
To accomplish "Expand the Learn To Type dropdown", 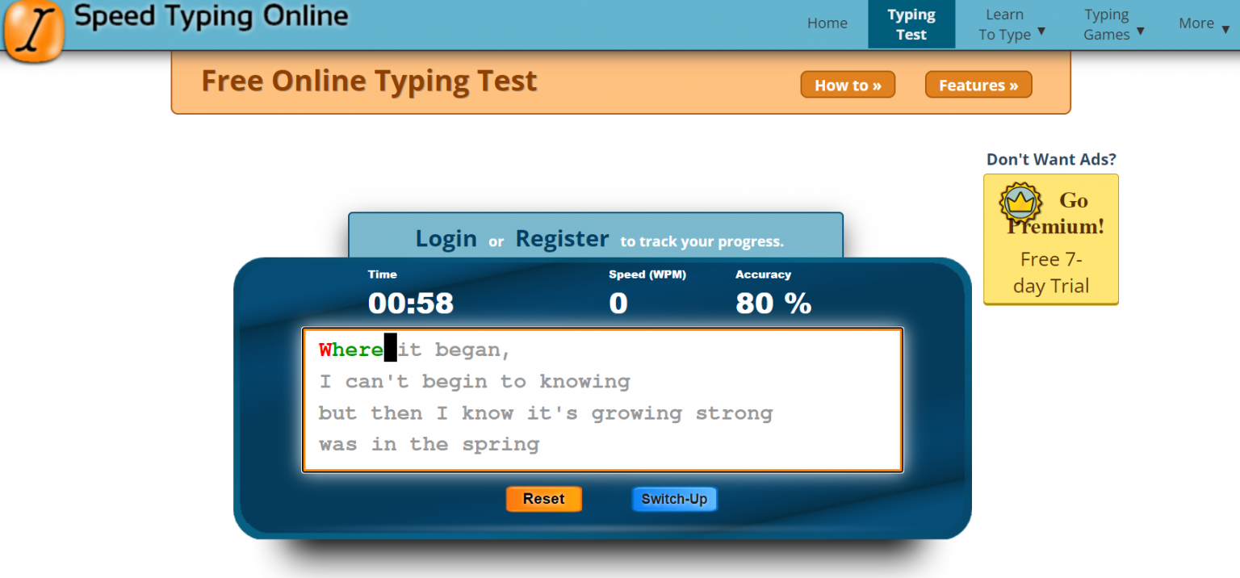I will coord(1011,24).
